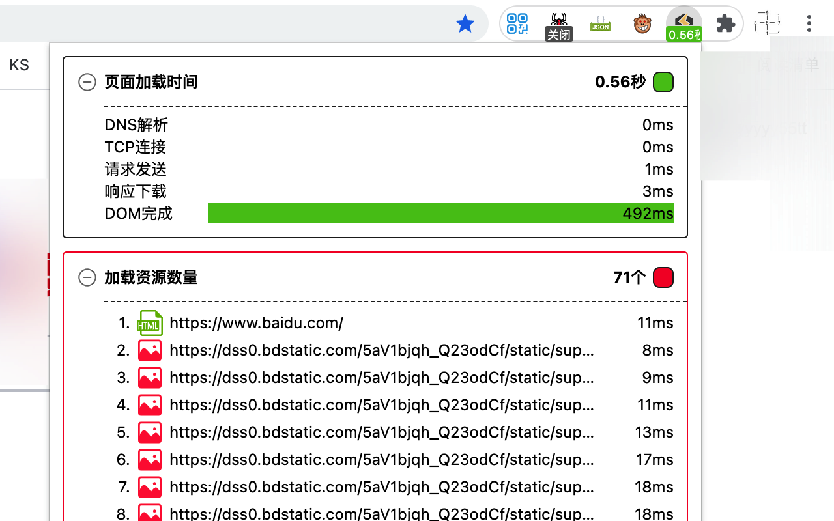834x521 pixels.
Task: Click the 页面加载时间 heading
Action: [151, 82]
